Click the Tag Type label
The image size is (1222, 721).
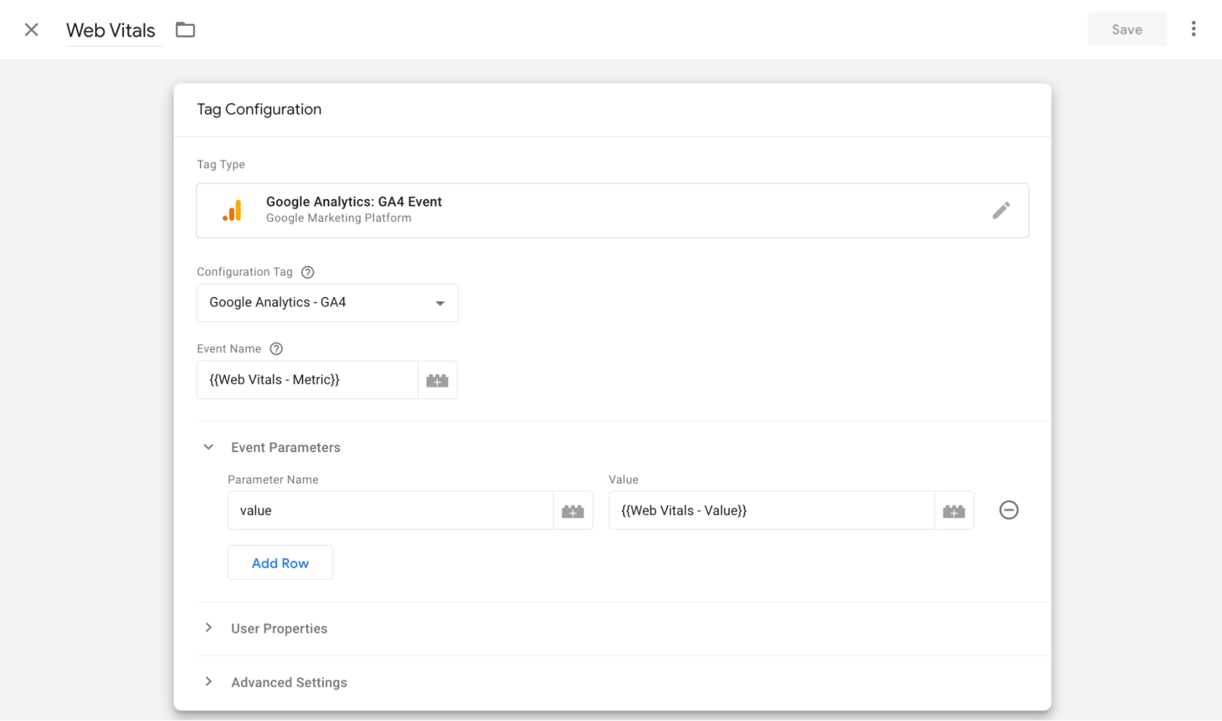[x=221, y=164]
